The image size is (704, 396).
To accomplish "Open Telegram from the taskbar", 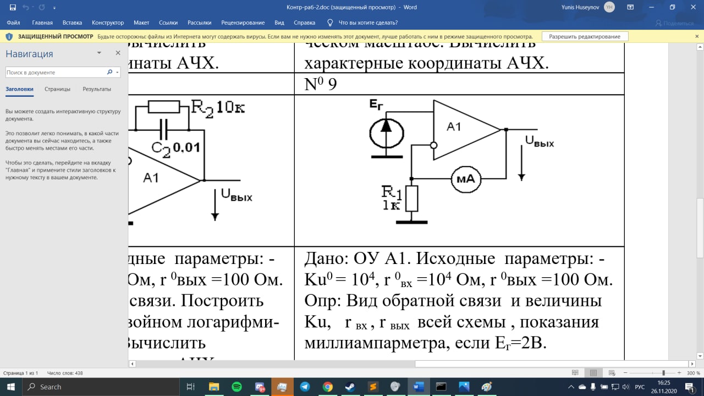I will 305,387.
